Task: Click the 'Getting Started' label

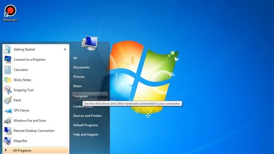Action: coord(24,50)
